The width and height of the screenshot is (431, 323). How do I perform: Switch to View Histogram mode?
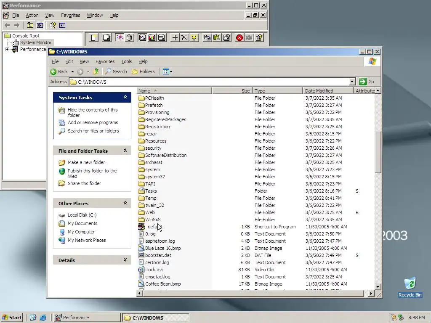[152, 37]
